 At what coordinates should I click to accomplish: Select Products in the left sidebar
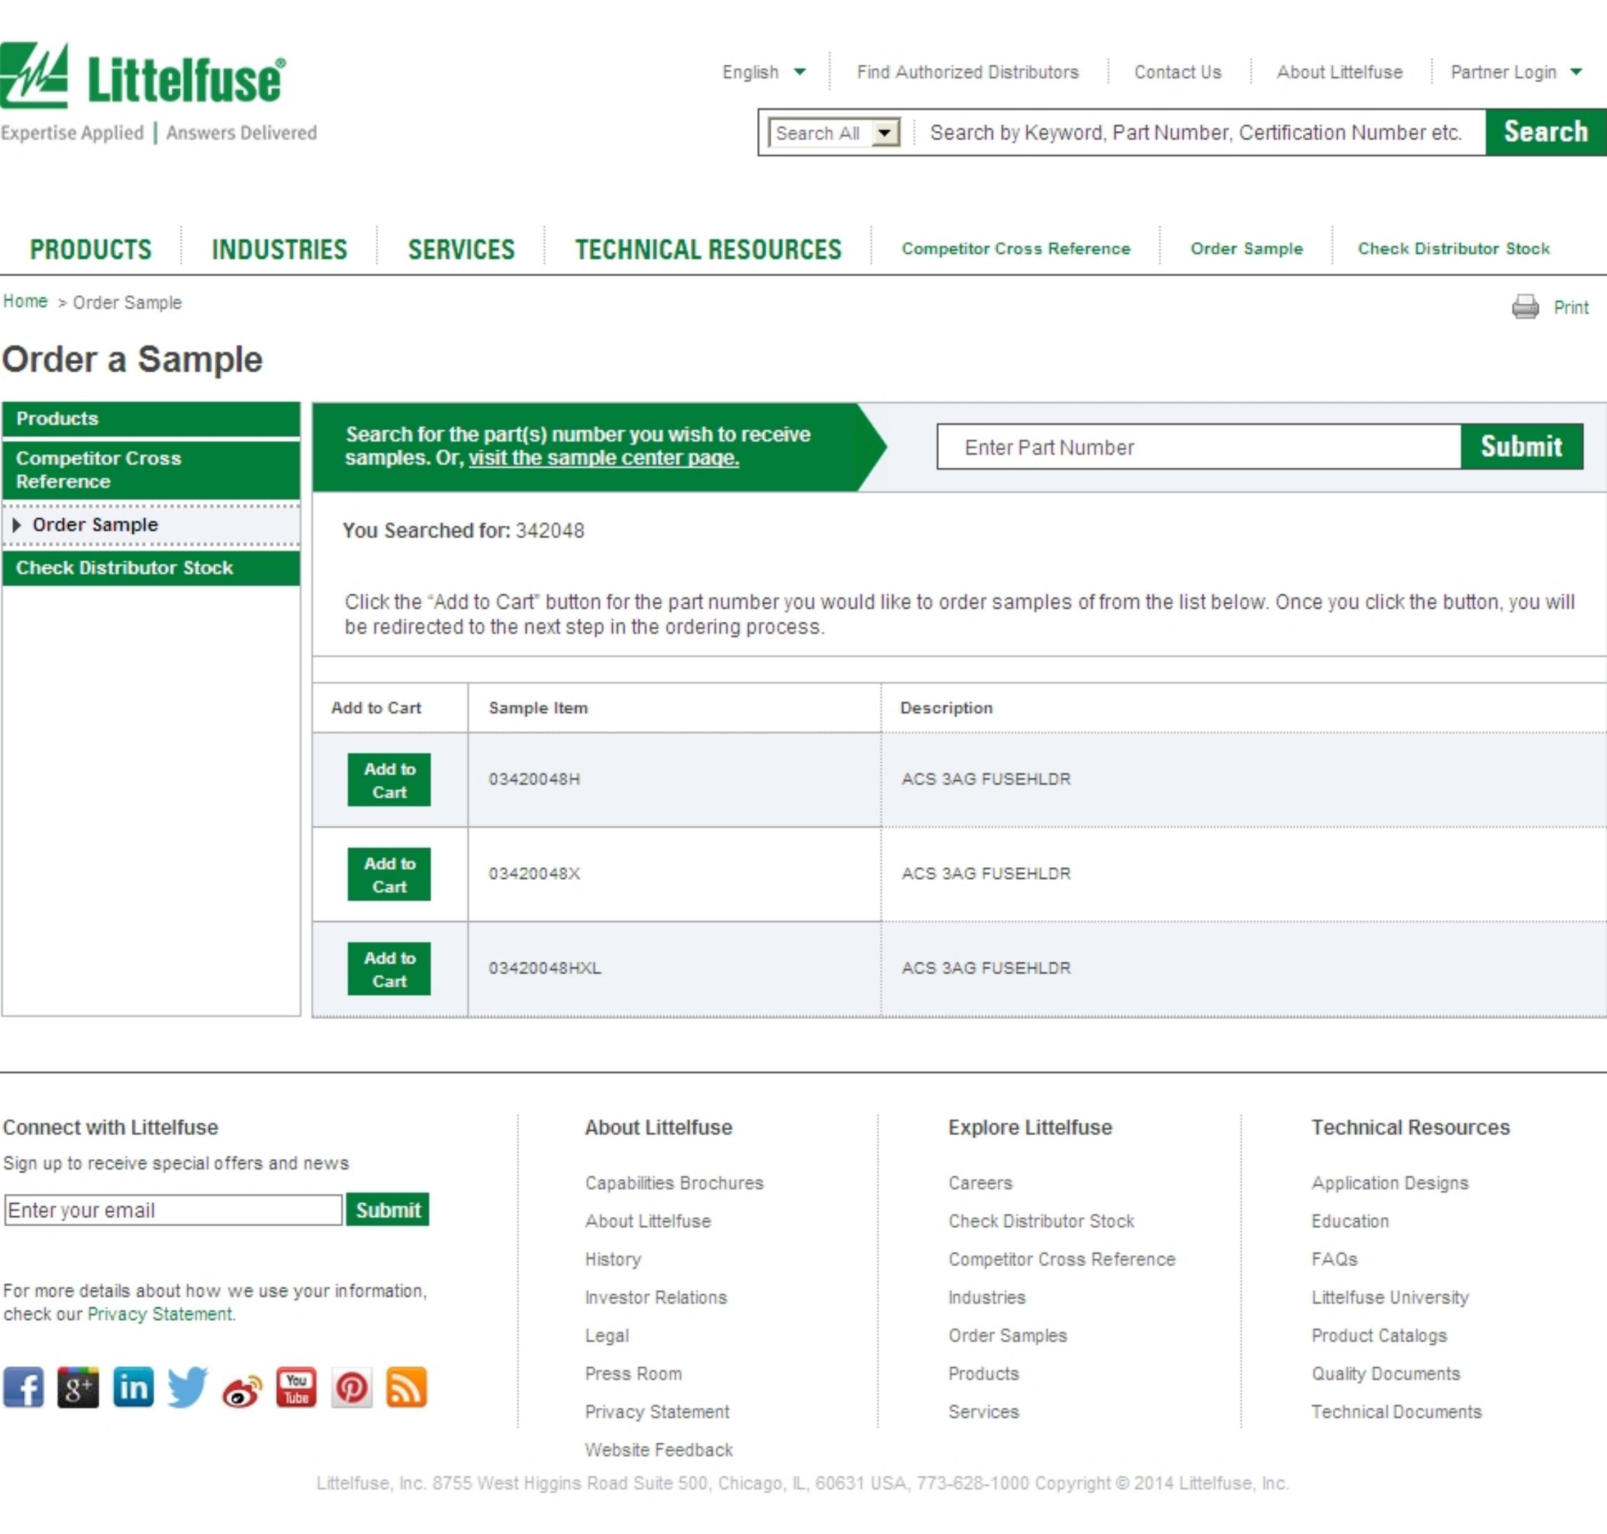tap(151, 419)
